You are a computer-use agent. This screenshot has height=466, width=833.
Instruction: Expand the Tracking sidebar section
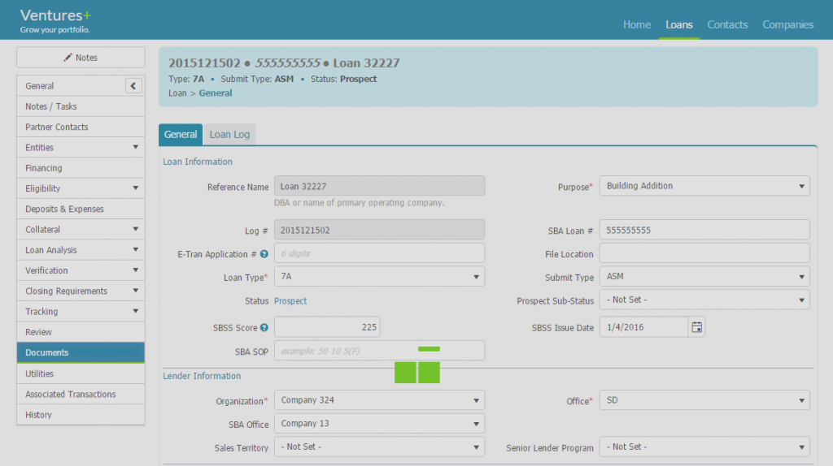click(136, 311)
